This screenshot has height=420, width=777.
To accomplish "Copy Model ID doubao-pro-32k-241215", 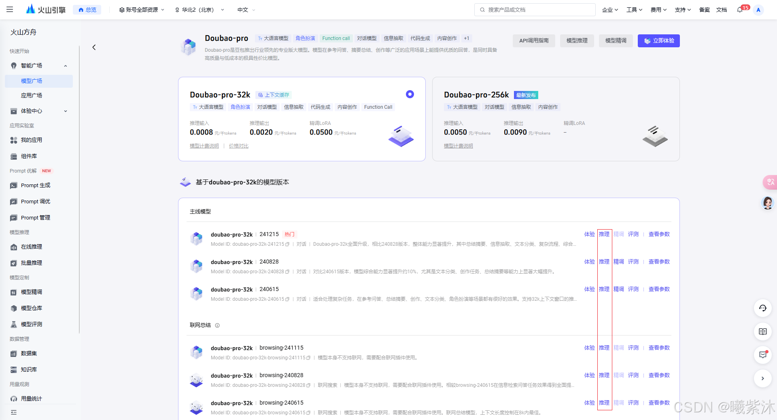I will pos(287,244).
